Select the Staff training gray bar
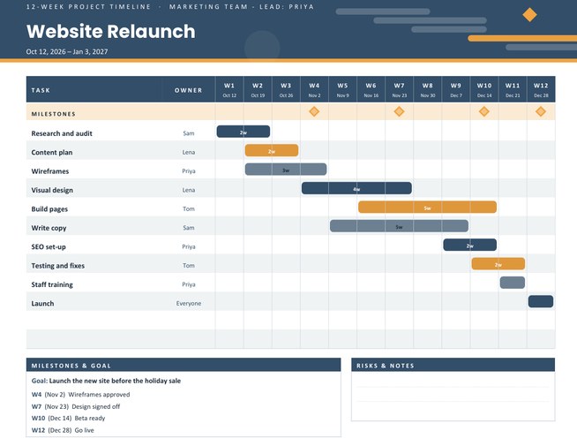577x446 pixels. click(513, 283)
